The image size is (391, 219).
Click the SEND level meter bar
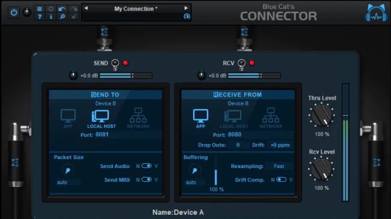point(126,76)
